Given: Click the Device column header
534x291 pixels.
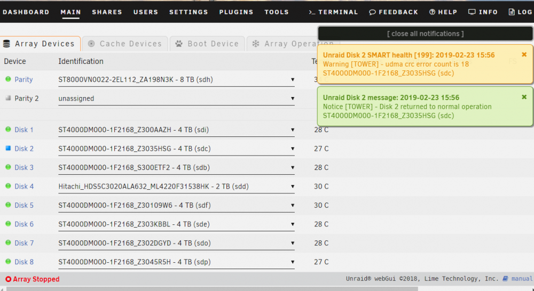Looking at the screenshot, I should pos(15,61).
